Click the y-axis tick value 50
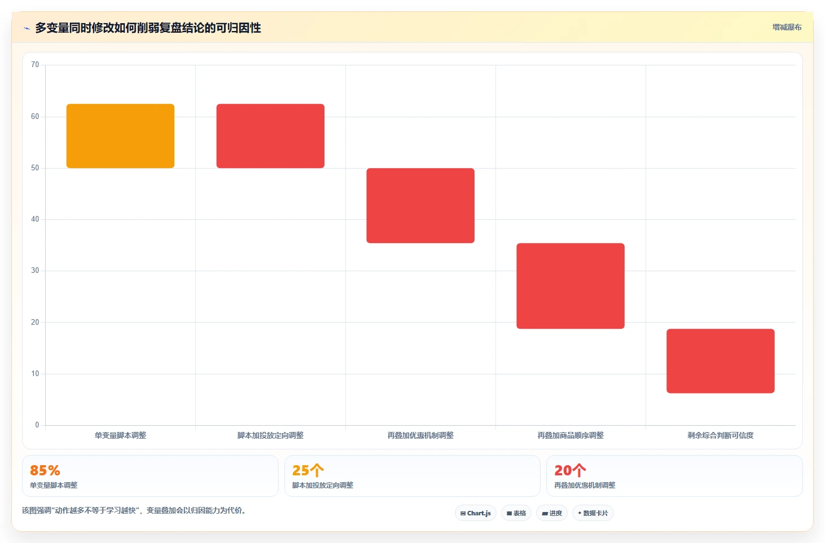The width and height of the screenshot is (825, 543). click(x=35, y=168)
